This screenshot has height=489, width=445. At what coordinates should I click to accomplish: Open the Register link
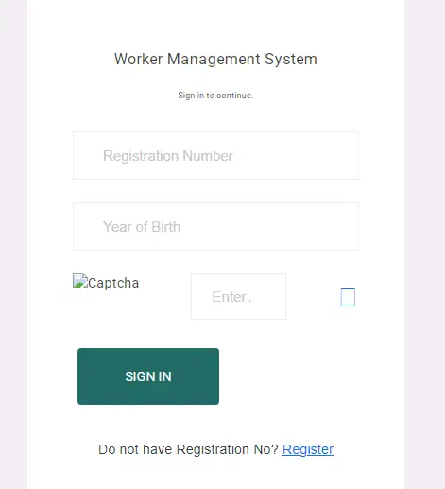coord(308,449)
